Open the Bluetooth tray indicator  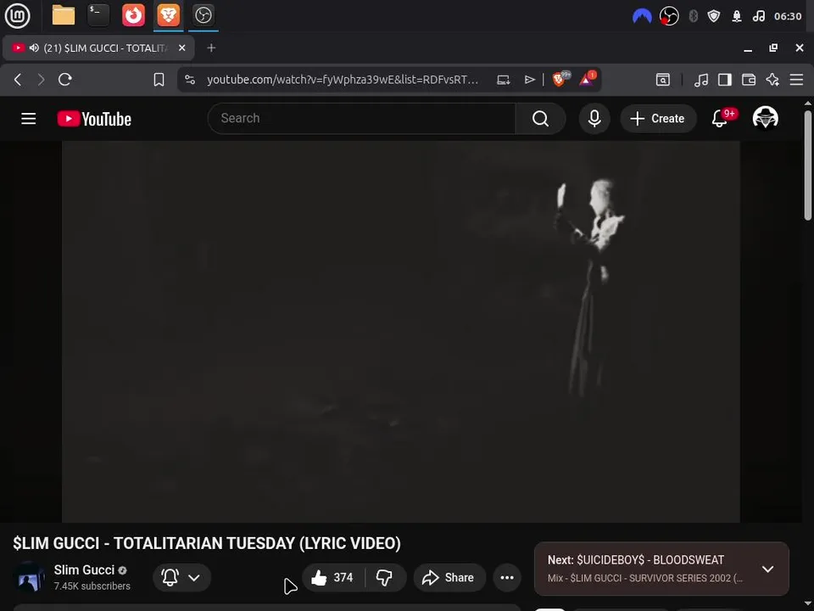click(693, 16)
